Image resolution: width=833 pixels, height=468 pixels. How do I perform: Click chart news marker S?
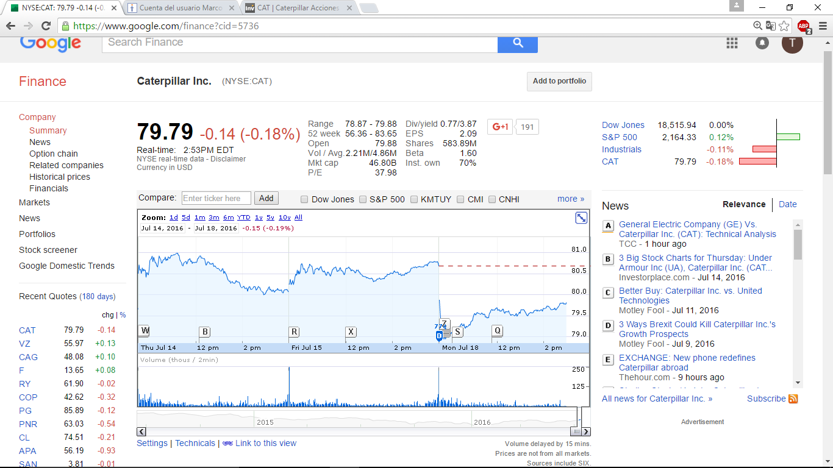tap(457, 332)
